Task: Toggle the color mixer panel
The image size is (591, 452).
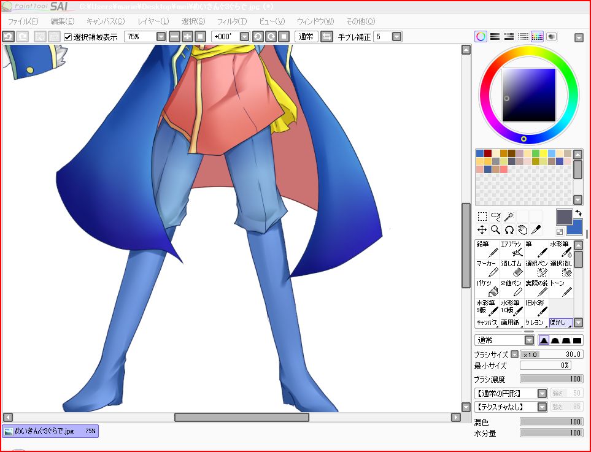Action: (523, 37)
